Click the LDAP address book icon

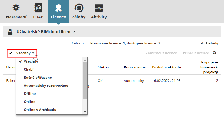point(38,8)
